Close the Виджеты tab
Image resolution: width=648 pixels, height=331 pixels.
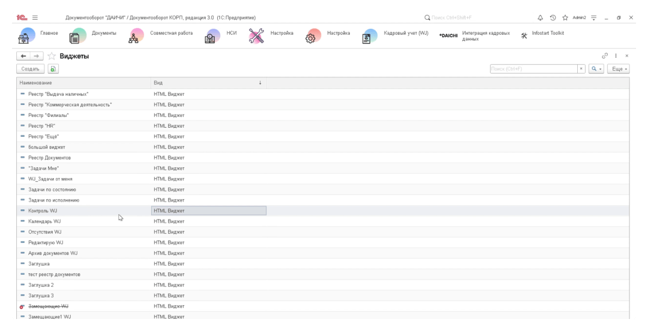[x=627, y=56]
